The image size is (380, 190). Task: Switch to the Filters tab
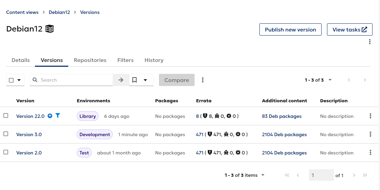(126, 60)
